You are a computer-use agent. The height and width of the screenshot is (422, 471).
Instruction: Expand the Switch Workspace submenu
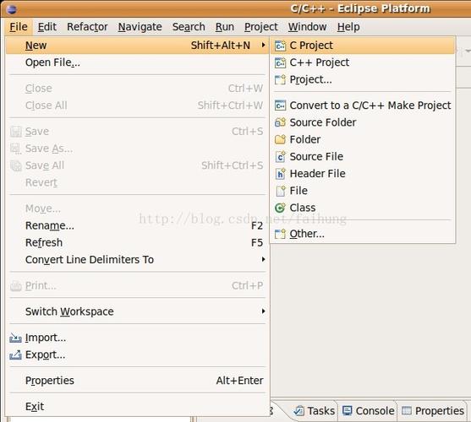tap(264, 311)
